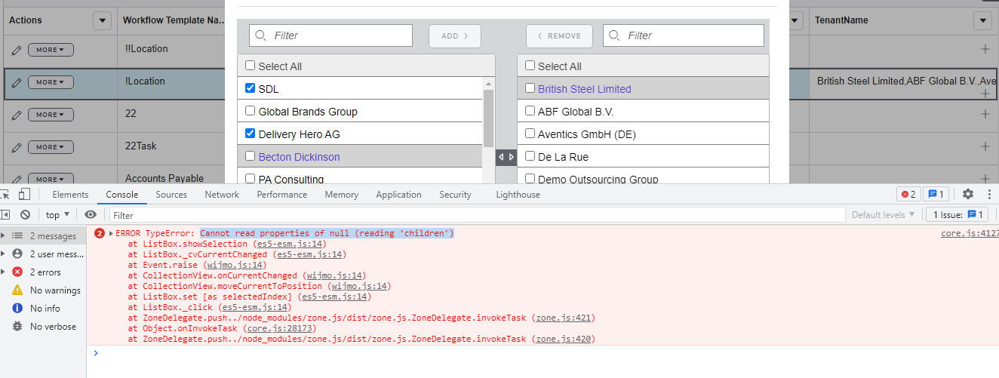999x378 pixels.
Task: Open the top JavaScript context dropdown
Action: click(57, 215)
